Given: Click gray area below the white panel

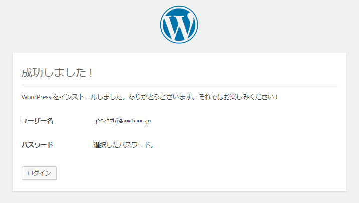Looking at the screenshot, I should 179,197.
